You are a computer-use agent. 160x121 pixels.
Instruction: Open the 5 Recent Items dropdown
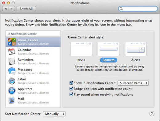click(x=133, y=83)
